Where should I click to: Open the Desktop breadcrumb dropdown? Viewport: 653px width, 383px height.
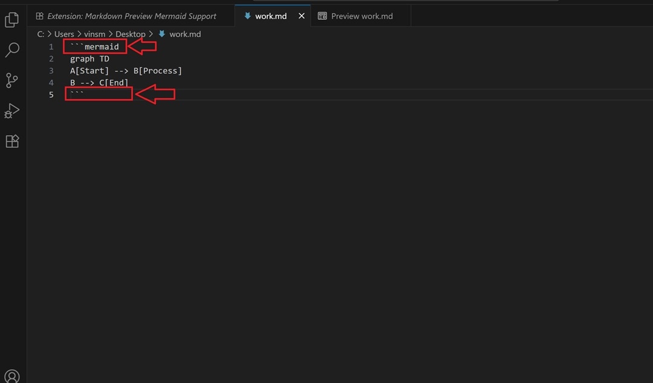click(x=131, y=34)
